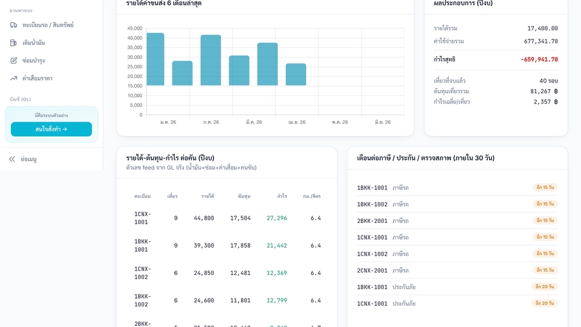Click the กำไร column header

click(282, 196)
